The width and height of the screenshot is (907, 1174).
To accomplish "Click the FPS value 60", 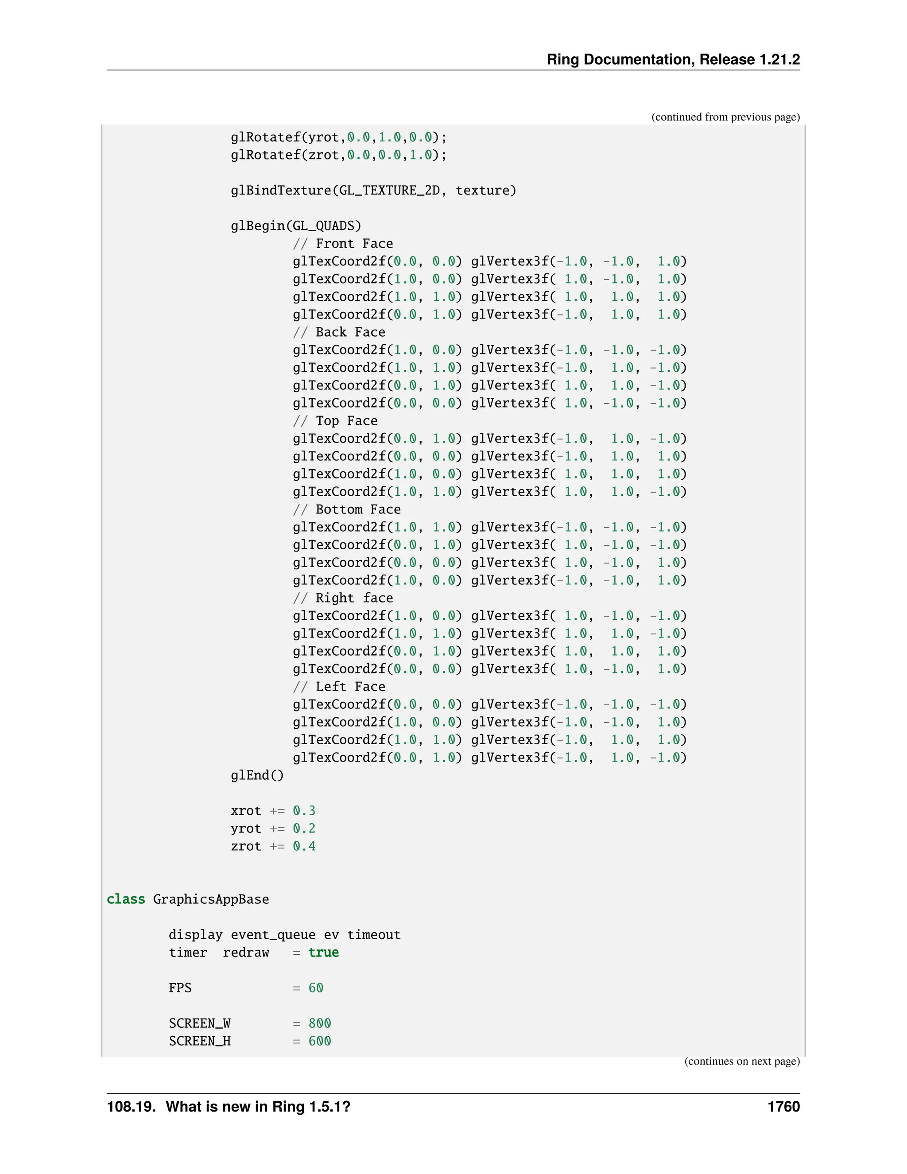I will pos(316,988).
